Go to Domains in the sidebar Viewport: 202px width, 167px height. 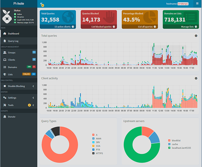coord(12,67)
